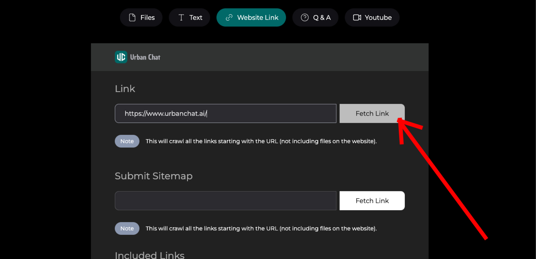This screenshot has width=536, height=259.
Task: Switch to the Q & A tab
Action: pyautogui.click(x=315, y=17)
